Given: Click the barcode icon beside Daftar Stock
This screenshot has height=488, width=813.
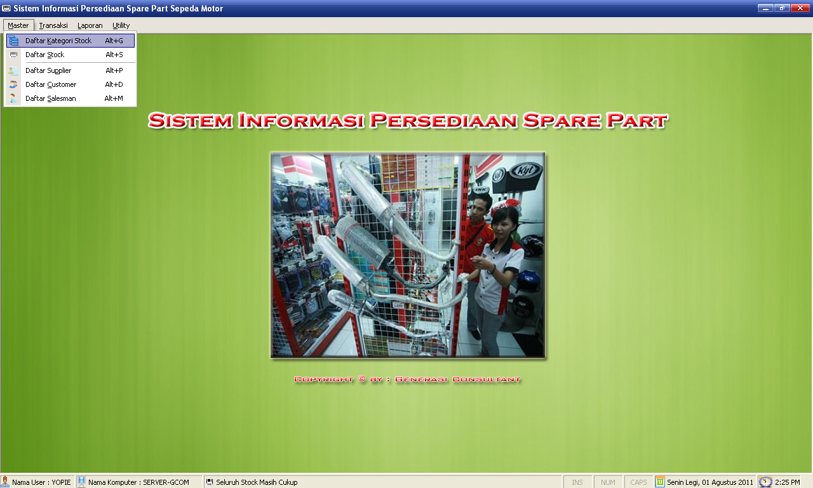Looking at the screenshot, I should [x=13, y=55].
